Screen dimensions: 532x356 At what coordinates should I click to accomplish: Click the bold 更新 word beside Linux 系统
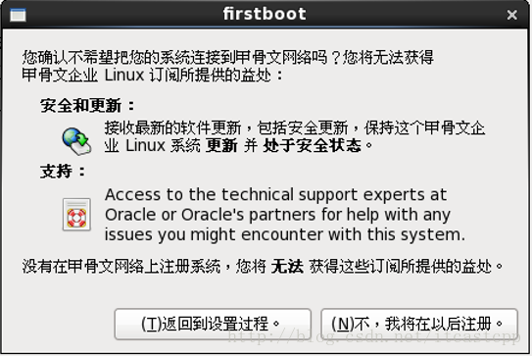click(221, 146)
